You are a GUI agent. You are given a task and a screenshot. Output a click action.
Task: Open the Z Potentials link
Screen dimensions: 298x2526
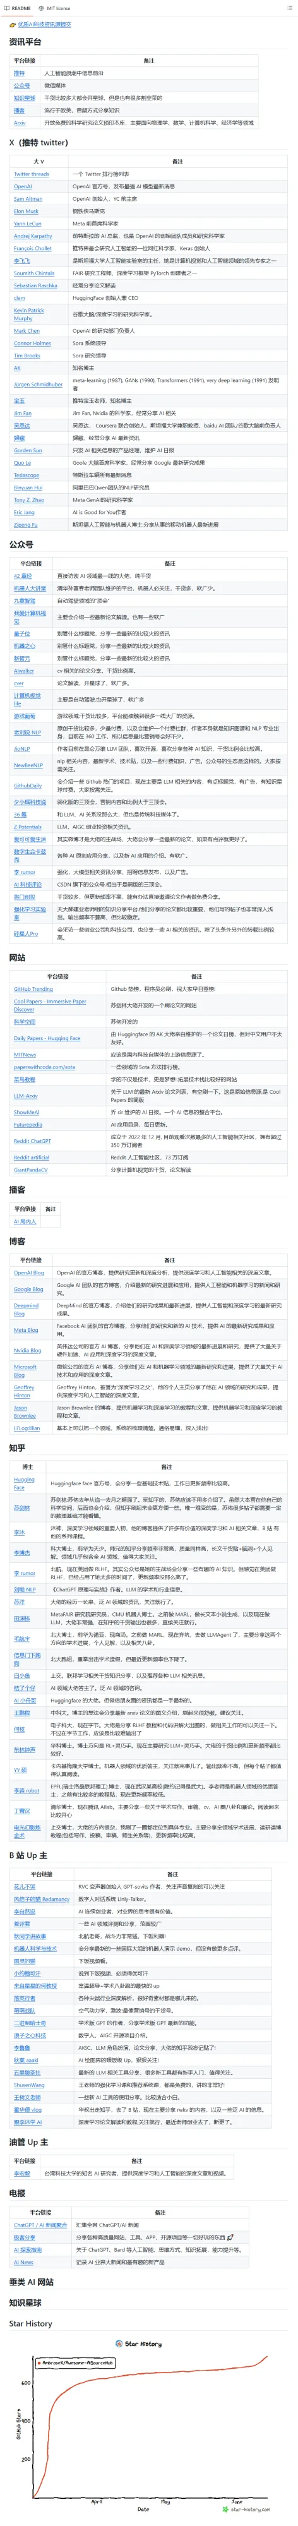[x=27, y=827]
